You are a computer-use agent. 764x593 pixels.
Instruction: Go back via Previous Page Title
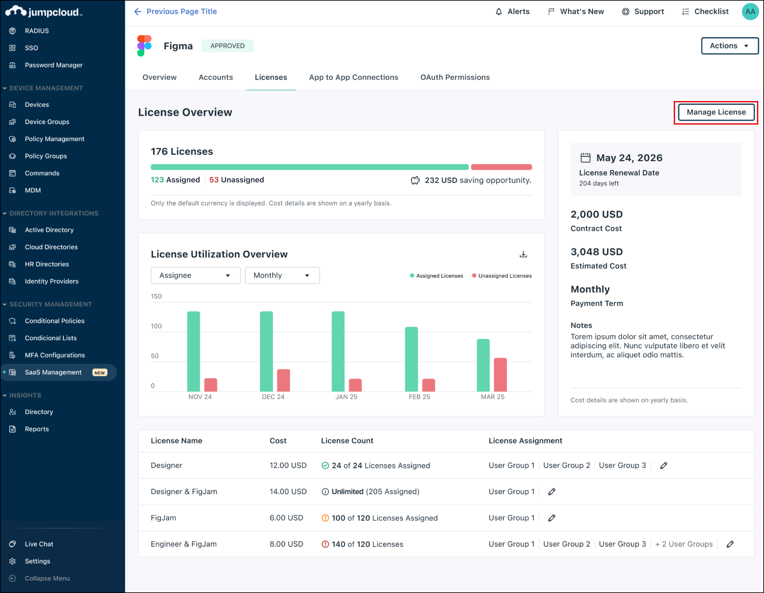click(x=175, y=11)
